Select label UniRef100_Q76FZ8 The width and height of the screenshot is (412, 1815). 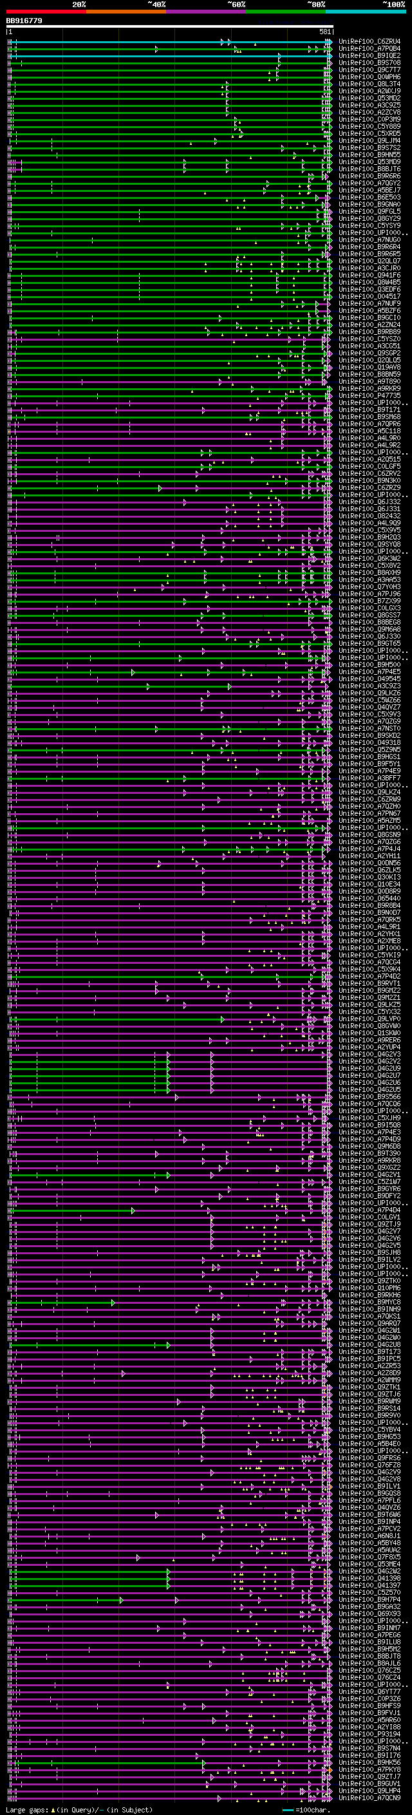tap(370, 1465)
